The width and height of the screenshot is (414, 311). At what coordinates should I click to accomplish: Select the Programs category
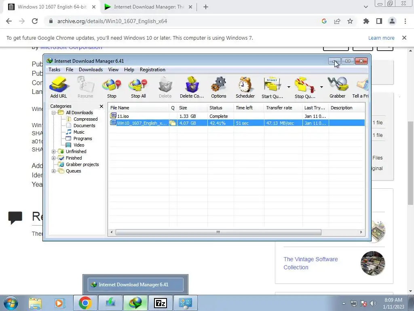coord(82,138)
